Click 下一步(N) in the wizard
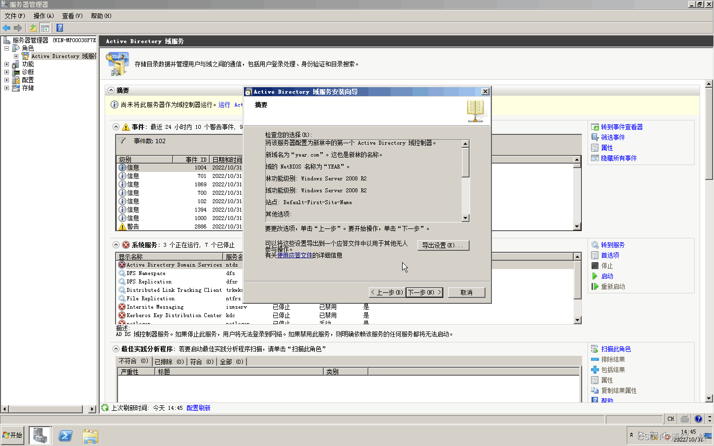 click(x=424, y=292)
